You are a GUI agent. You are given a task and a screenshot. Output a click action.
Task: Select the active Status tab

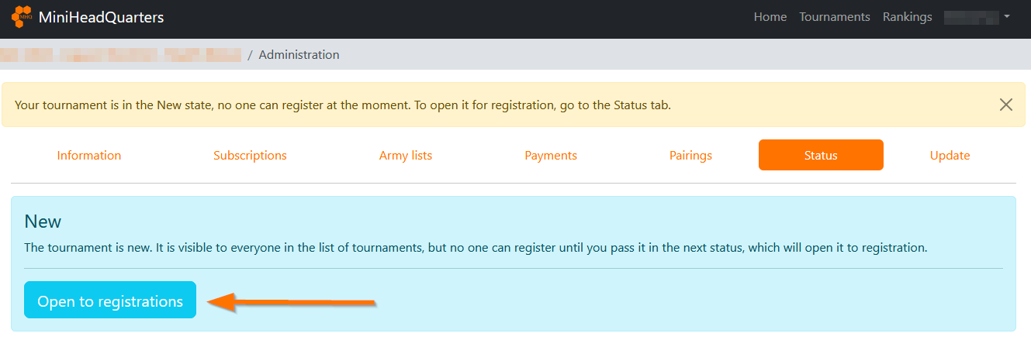point(821,155)
